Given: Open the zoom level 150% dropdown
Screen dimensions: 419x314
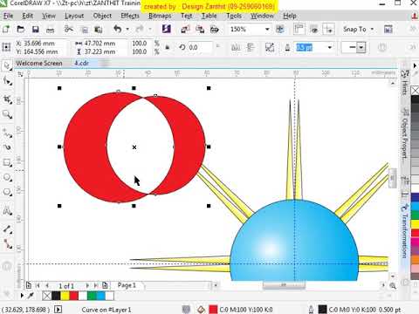Looking at the screenshot, I should click(267, 29).
